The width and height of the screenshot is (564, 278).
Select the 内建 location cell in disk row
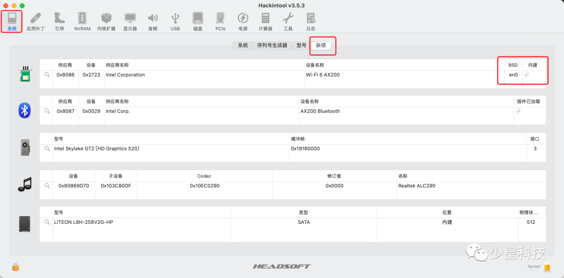coord(446,222)
